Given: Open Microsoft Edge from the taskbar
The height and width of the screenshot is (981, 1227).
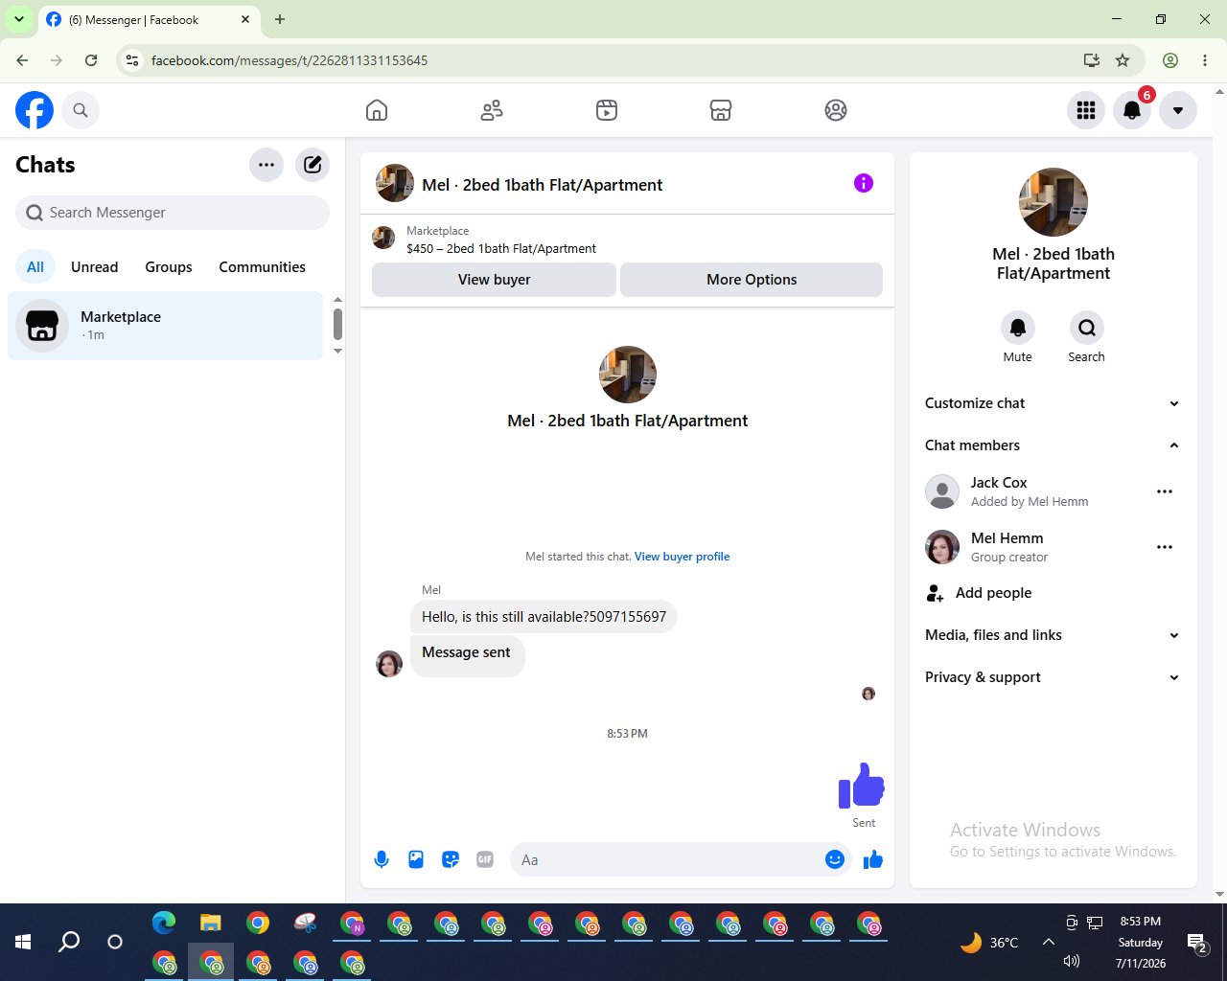Looking at the screenshot, I should pos(164,924).
